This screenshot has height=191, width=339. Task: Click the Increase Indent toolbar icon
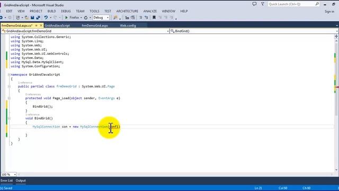coord(133,18)
